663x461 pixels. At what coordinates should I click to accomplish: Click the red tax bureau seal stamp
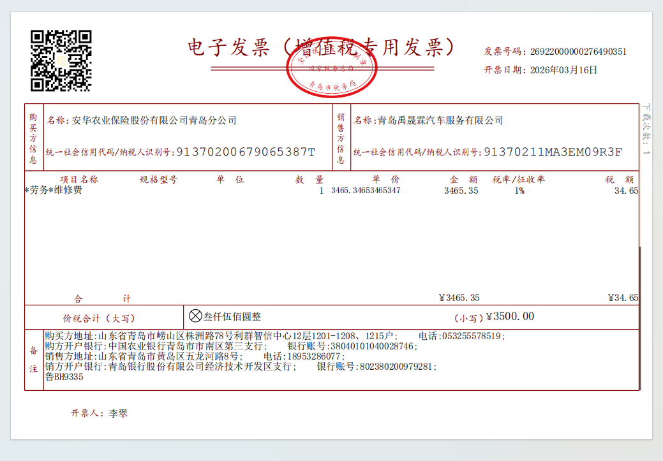(332, 67)
